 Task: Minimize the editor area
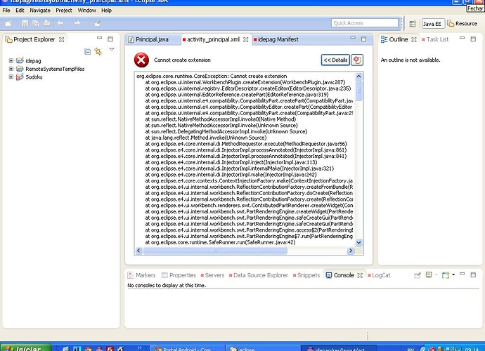(353, 38)
